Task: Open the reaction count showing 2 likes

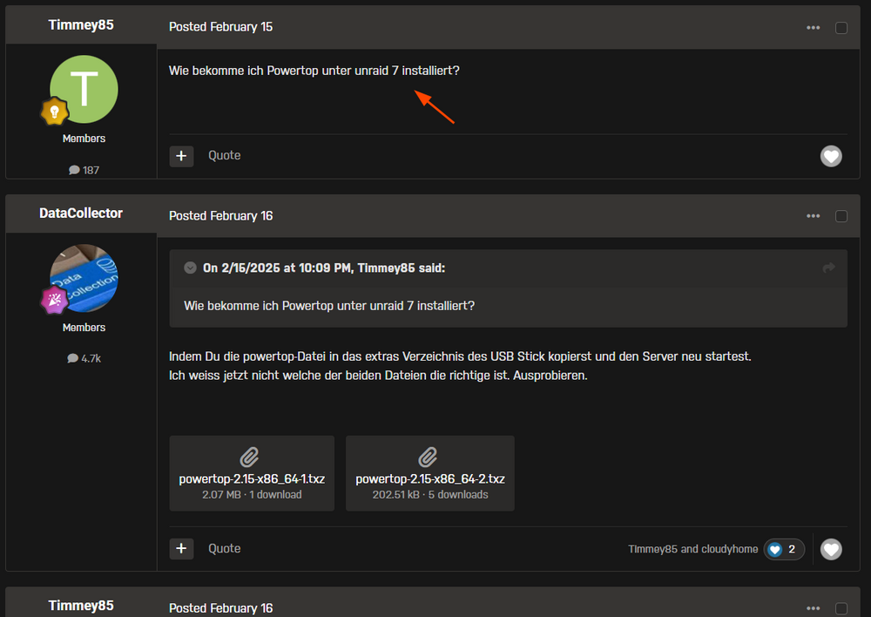Action: click(784, 550)
